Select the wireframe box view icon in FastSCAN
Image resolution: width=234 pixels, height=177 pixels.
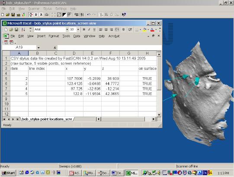pyautogui.click(x=59, y=15)
